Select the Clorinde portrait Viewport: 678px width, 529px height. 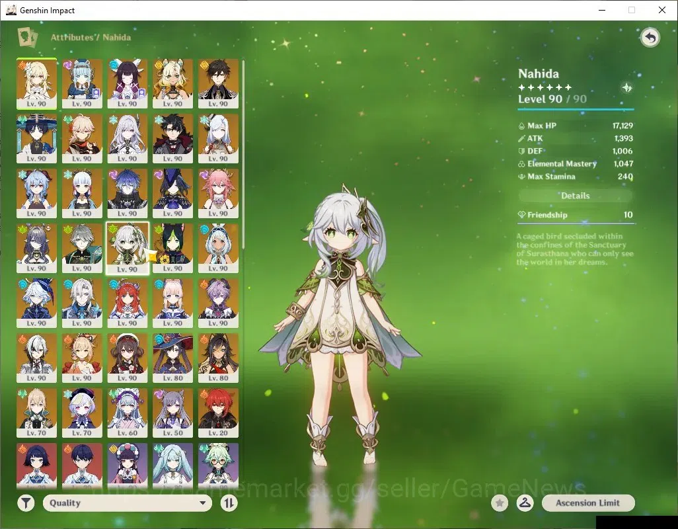pos(173,193)
